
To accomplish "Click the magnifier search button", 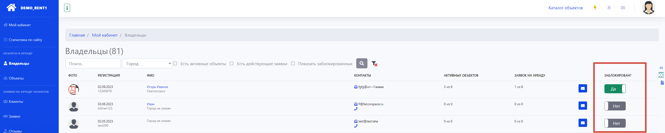I will click(362, 63).
